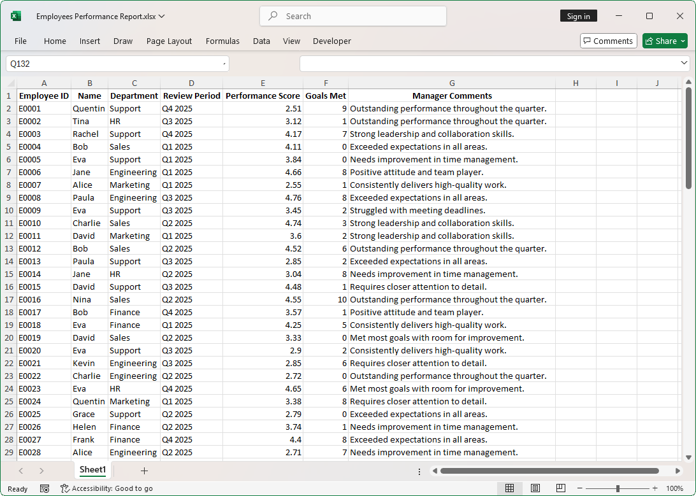Open the Name Box dropdown arrow
Viewport: 696px width, 496px height.
point(224,64)
